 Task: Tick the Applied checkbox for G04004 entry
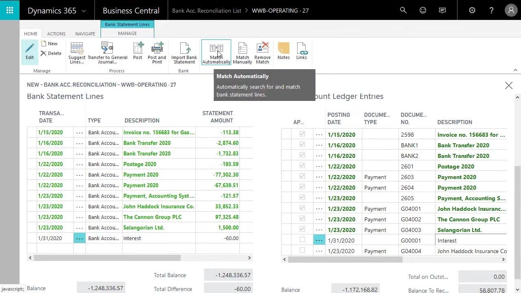coord(302,250)
